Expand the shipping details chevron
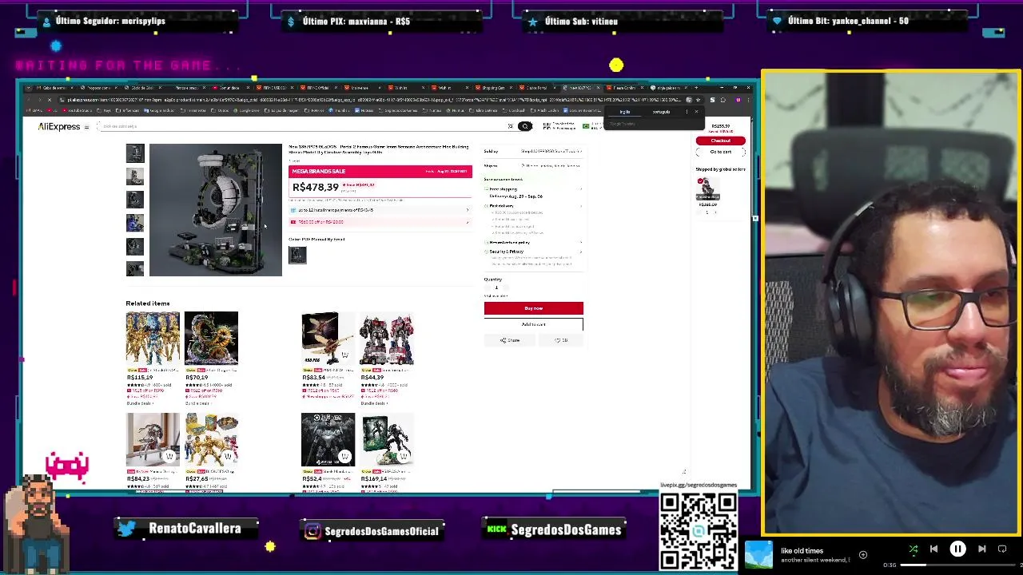The width and height of the screenshot is (1023, 575). click(581, 189)
